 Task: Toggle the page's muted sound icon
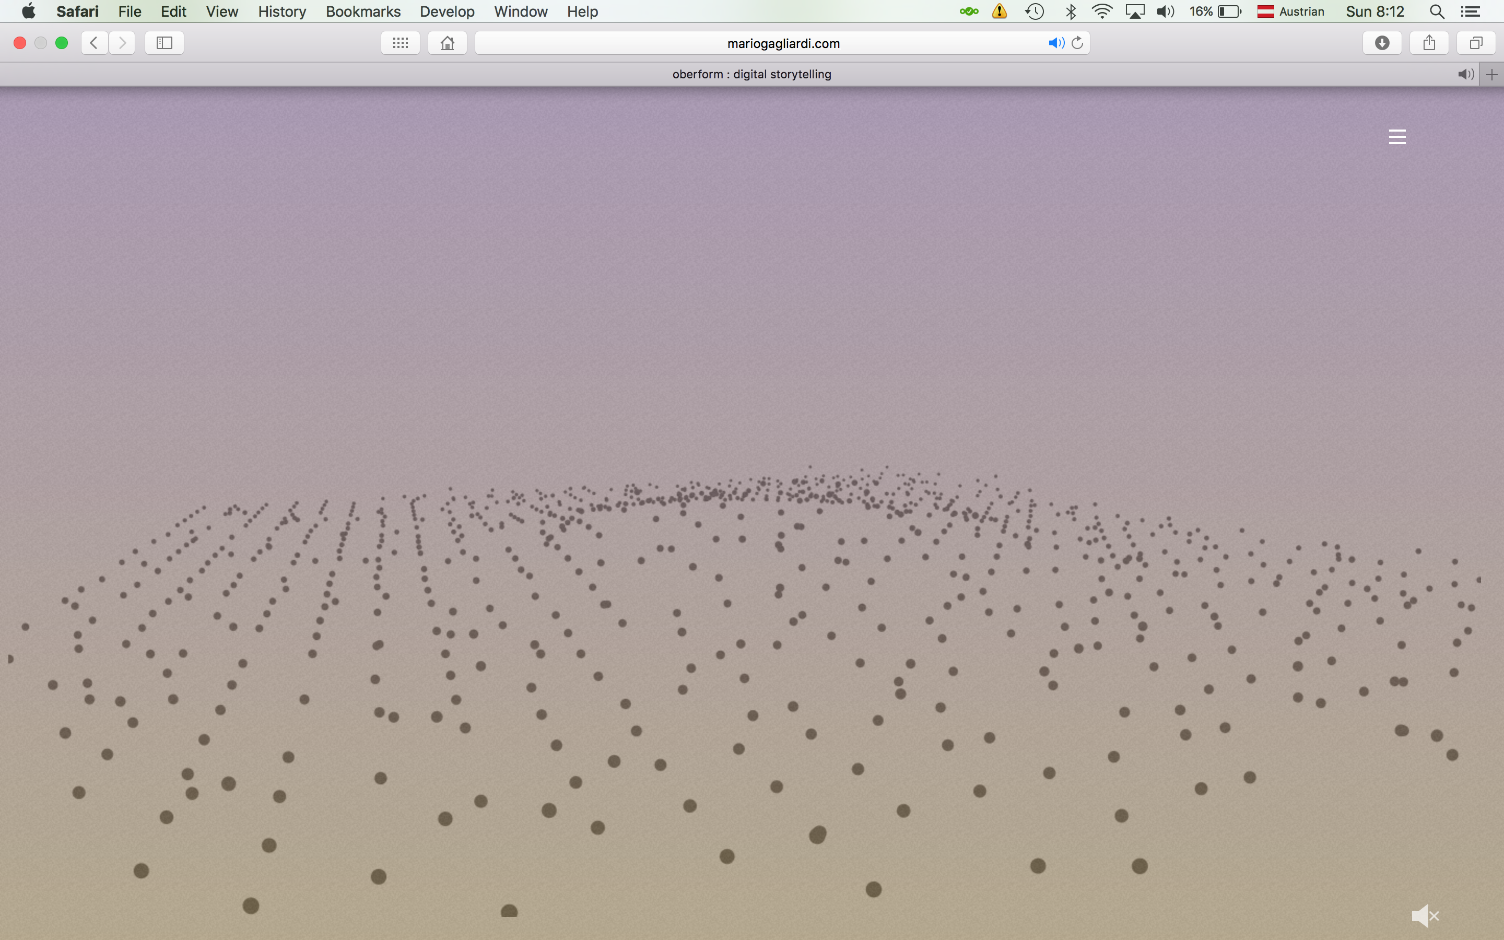[1425, 915]
